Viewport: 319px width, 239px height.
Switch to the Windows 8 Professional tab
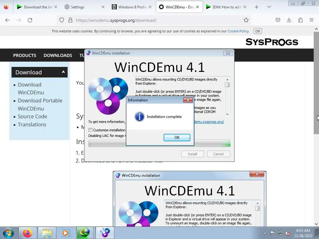pos(130,7)
